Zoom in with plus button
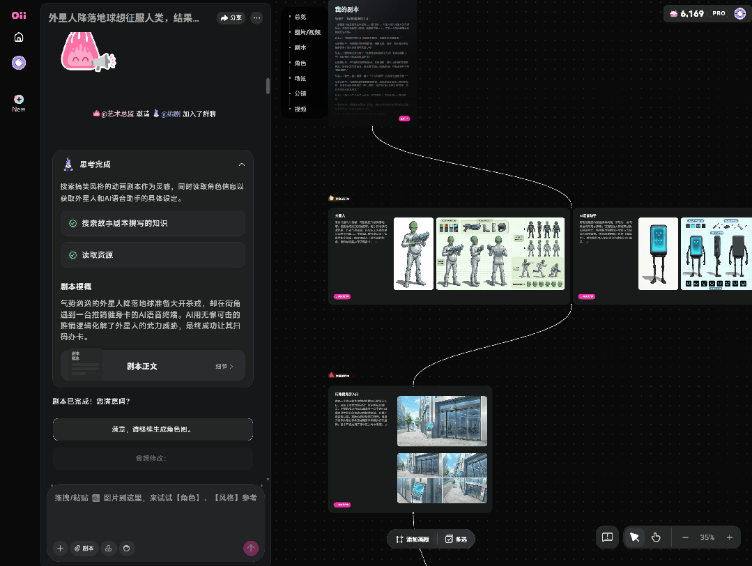 pos(730,537)
